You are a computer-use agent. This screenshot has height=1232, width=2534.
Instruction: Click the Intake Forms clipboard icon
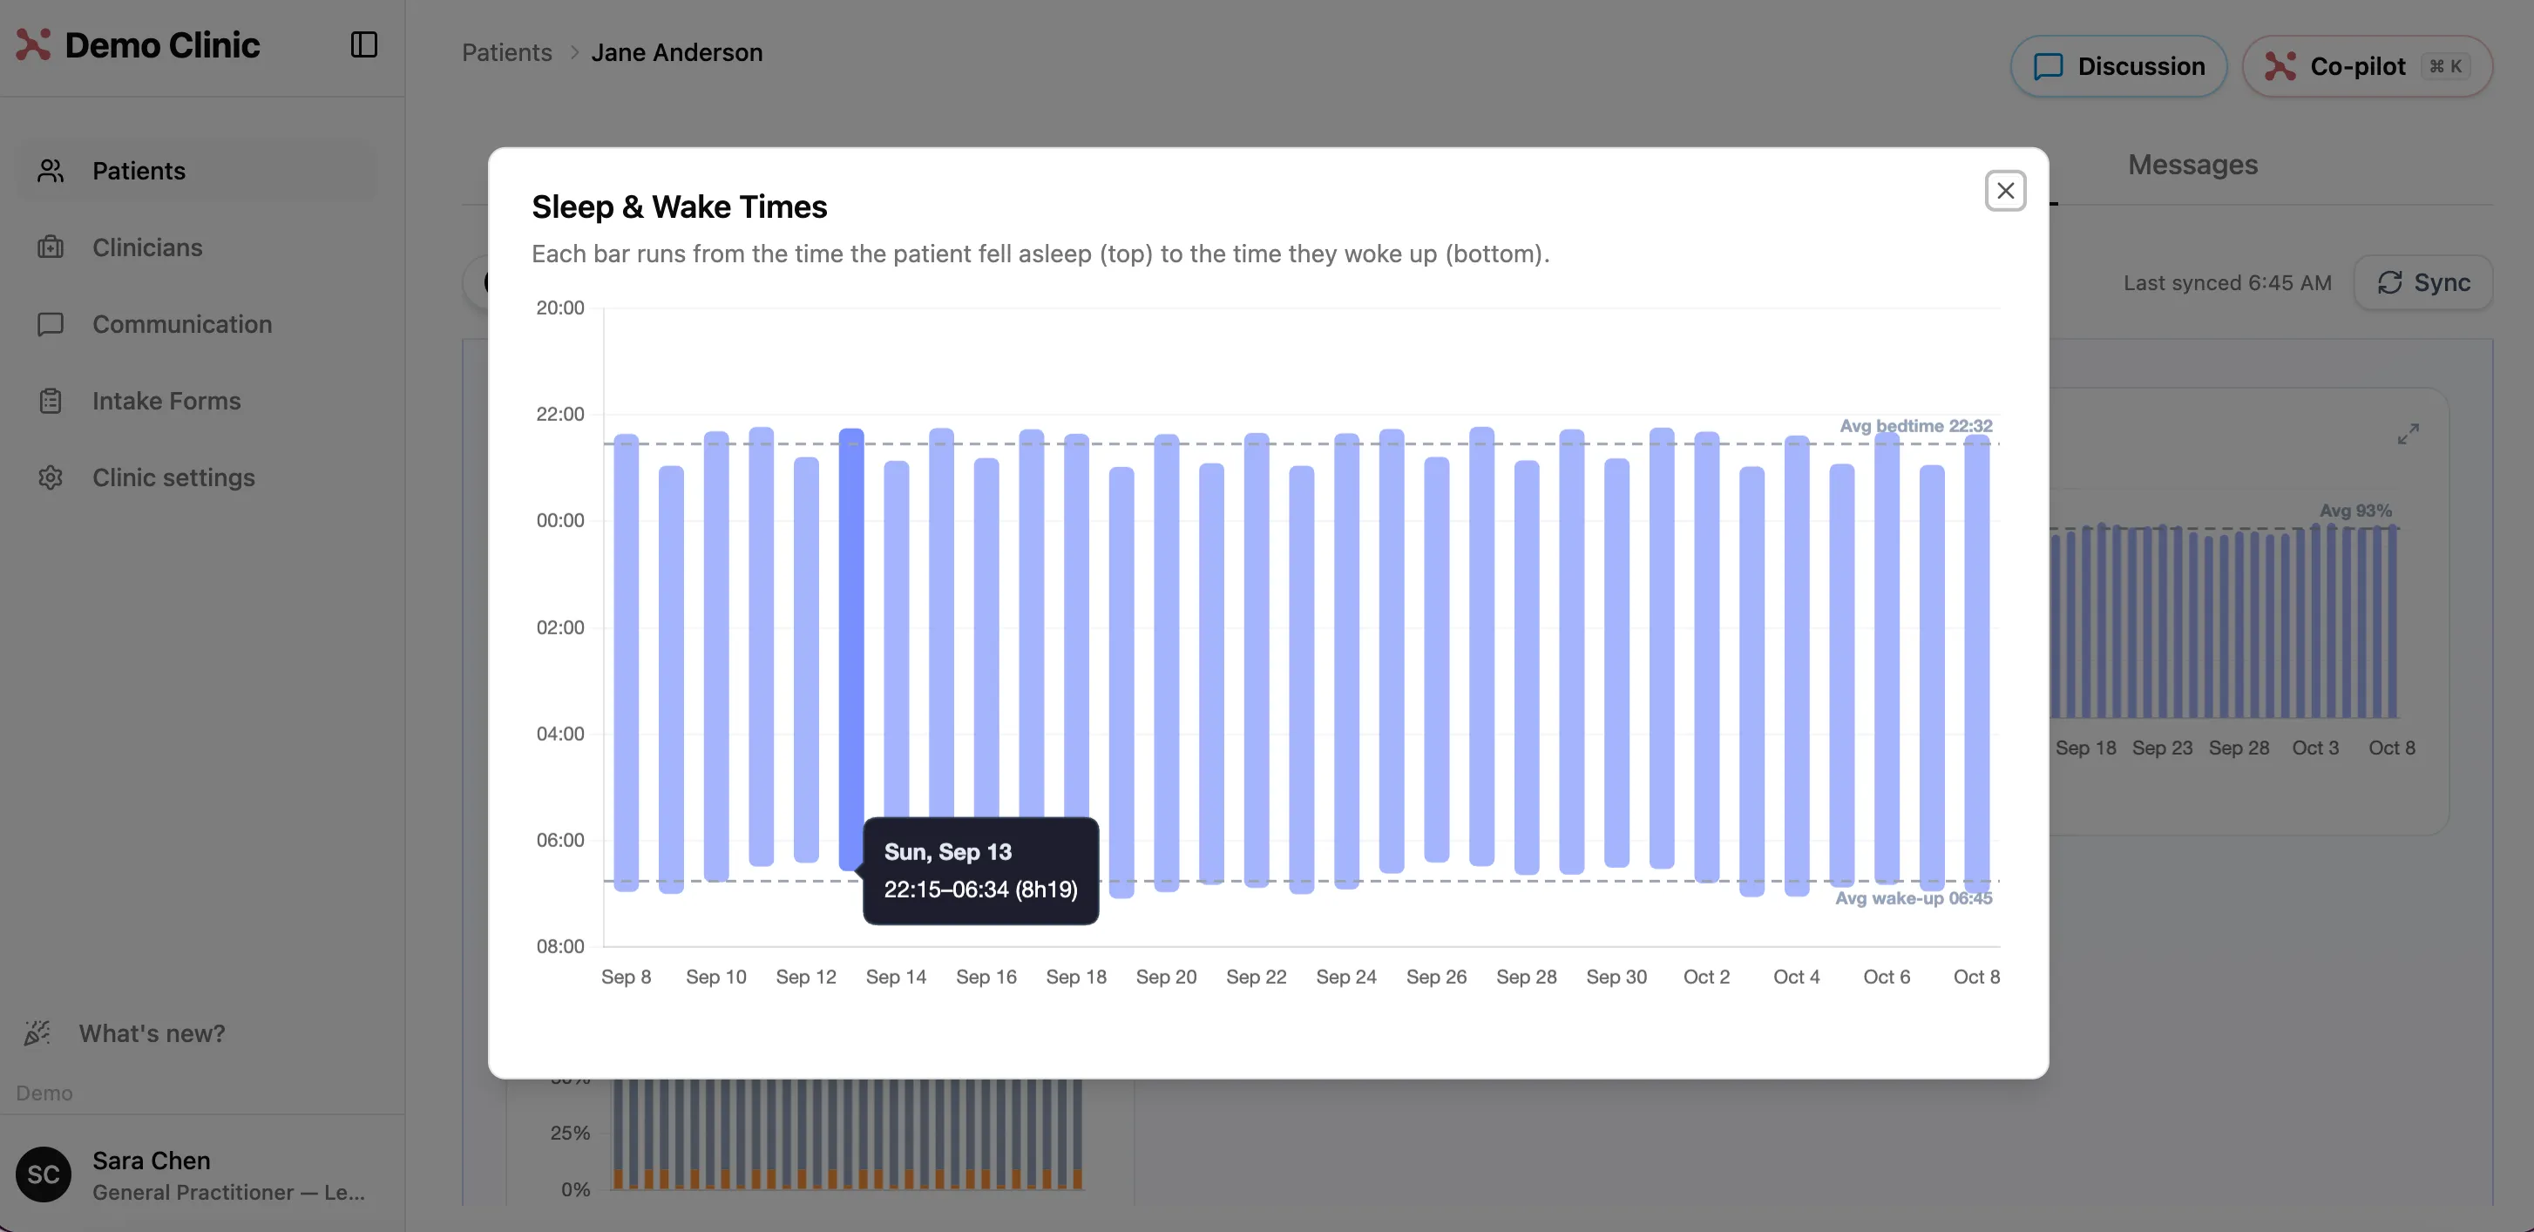pos(51,401)
